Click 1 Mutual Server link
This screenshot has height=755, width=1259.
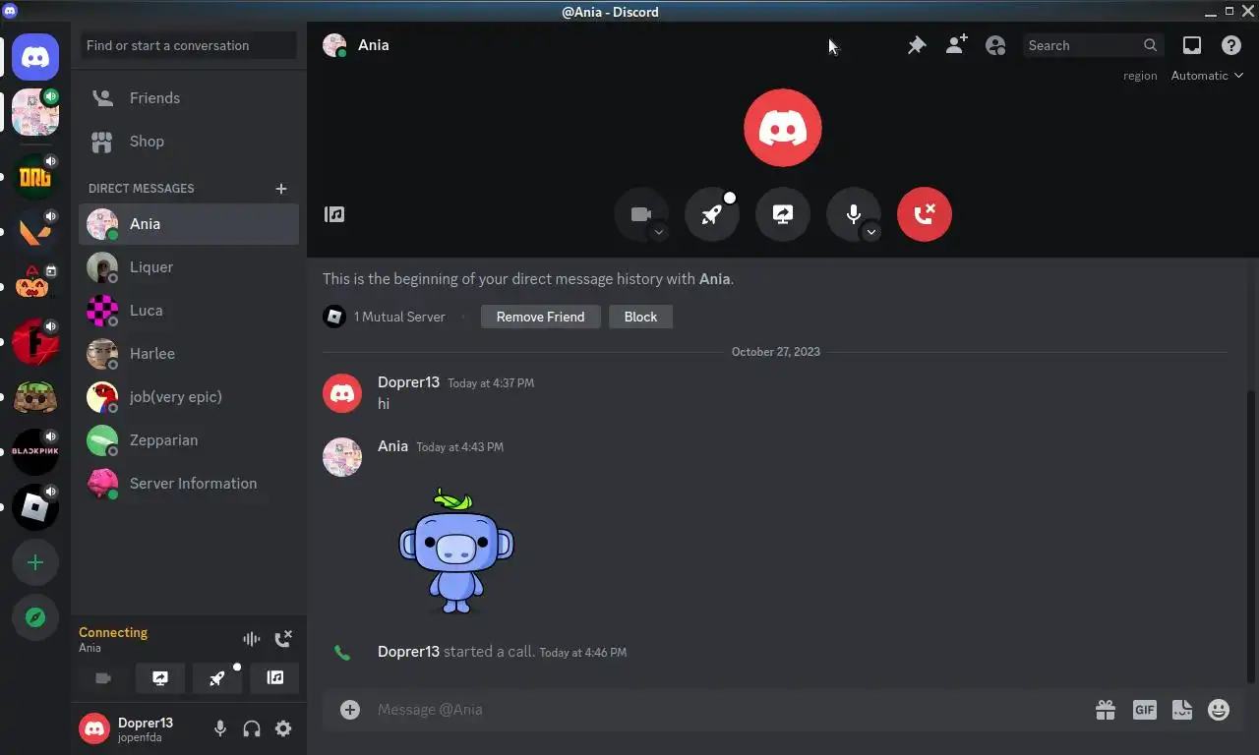tap(385, 317)
